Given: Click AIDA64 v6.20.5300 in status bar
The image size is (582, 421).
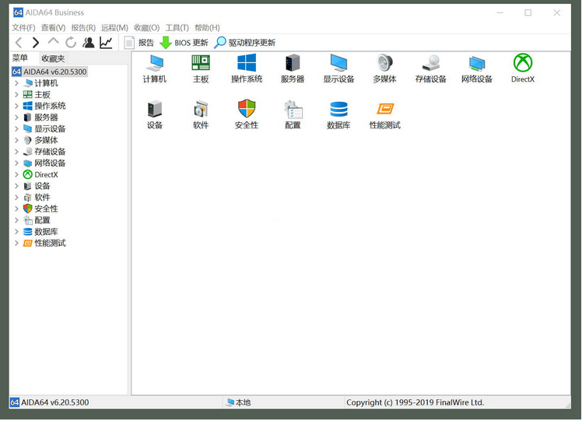Looking at the screenshot, I should click(50, 402).
